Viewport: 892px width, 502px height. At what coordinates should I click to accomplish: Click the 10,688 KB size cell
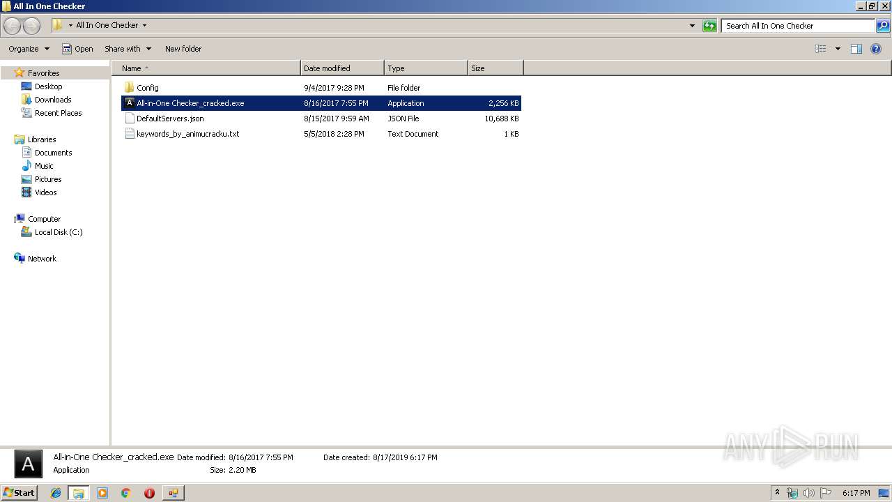502,119
